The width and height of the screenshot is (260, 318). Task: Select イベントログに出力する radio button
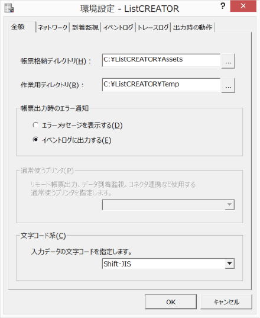[x=35, y=140]
